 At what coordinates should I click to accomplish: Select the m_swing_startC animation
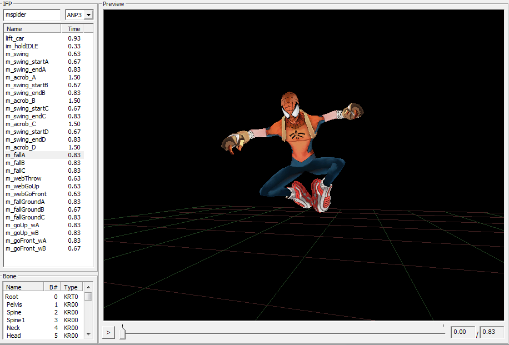pos(43,108)
